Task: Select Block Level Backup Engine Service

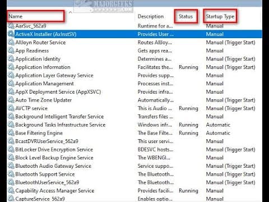Action: tap(54, 158)
